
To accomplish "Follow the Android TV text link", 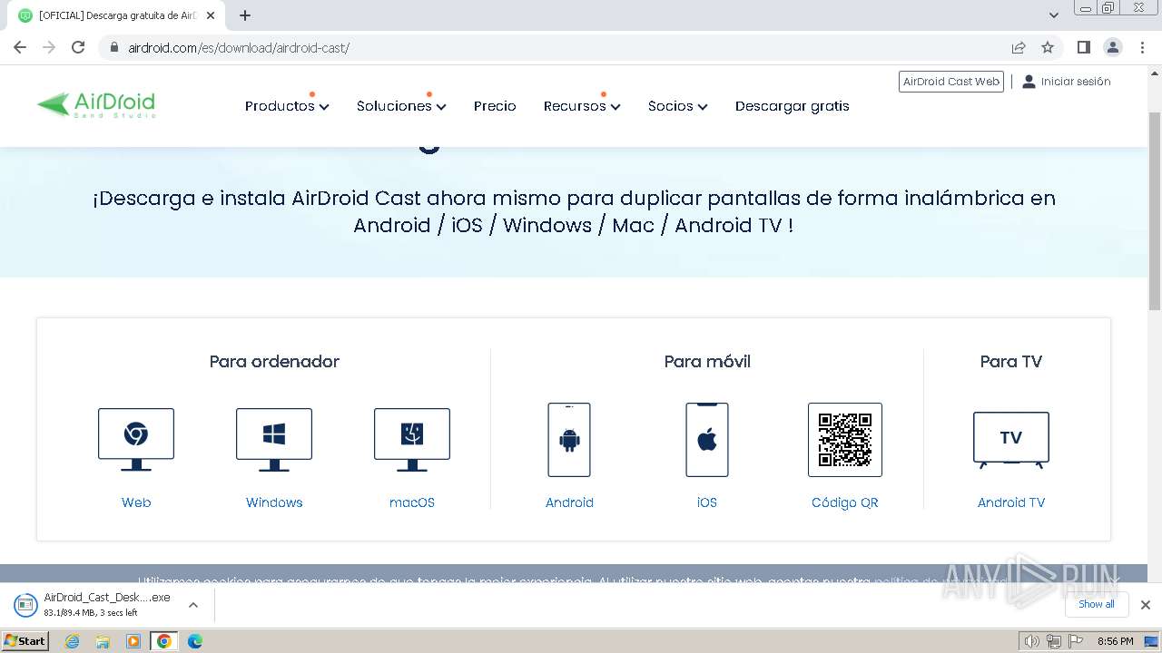I will coord(1011,502).
